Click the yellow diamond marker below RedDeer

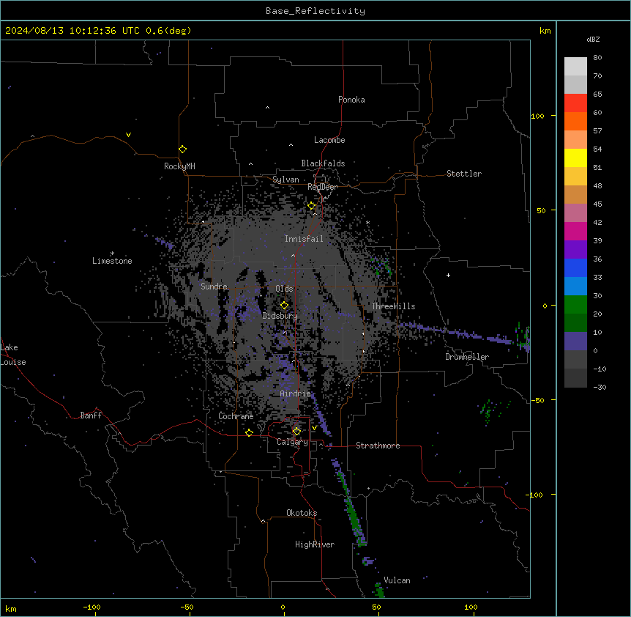tap(311, 206)
